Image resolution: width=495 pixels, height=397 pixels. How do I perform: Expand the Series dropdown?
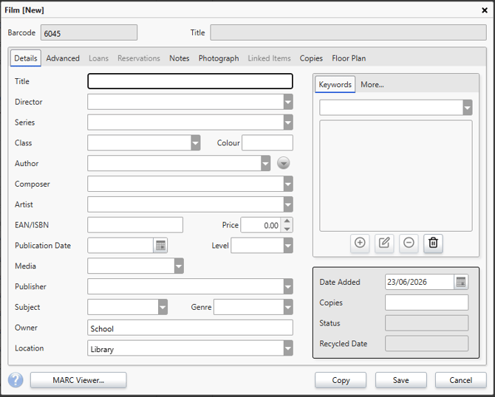[x=288, y=122]
